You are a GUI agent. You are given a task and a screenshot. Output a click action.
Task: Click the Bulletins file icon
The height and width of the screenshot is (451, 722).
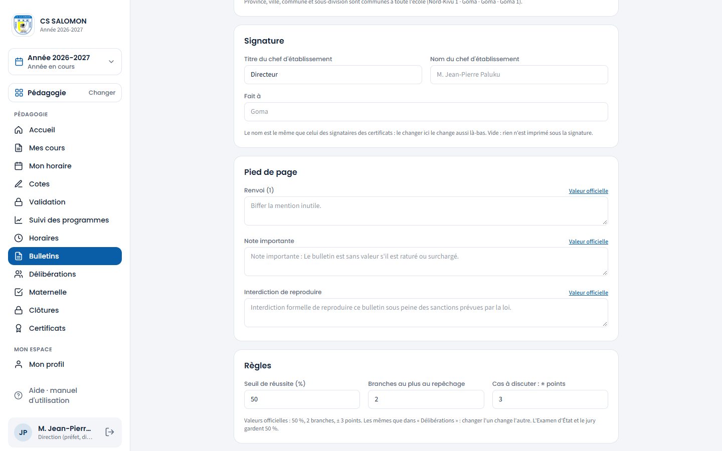tap(19, 256)
